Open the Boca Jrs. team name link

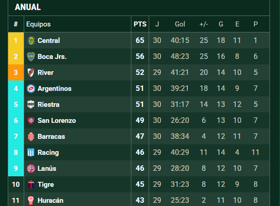pos(52,56)
